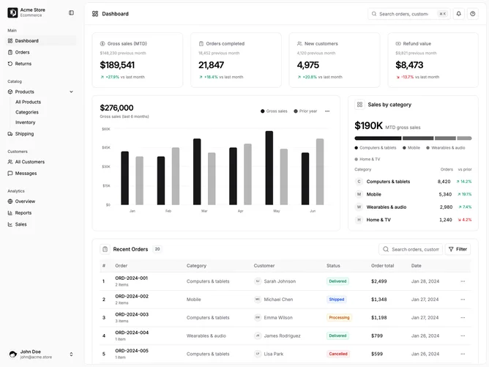Open row actions for ORD-2024-001
This screenshot has height=367, width=489.
coord(463,281)
